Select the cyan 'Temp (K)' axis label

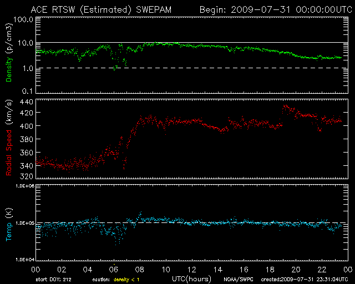tap(9, 225)
